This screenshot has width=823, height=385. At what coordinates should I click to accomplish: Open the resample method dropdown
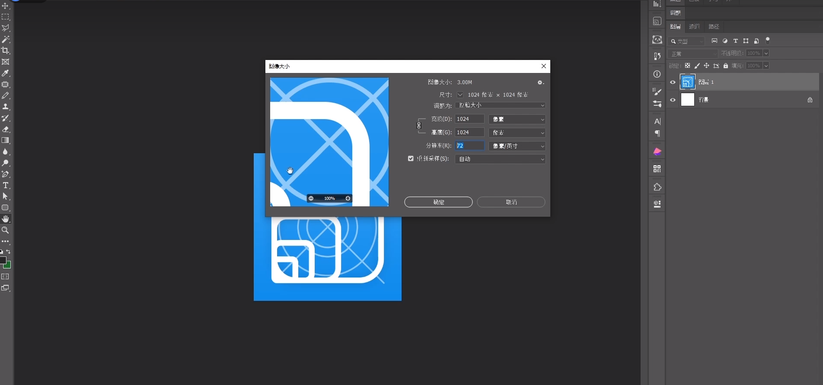[500, 159]
